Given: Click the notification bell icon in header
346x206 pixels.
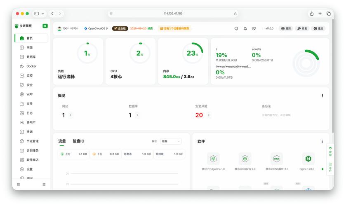Looking at the screenshot, I should (x=245, y=28).
